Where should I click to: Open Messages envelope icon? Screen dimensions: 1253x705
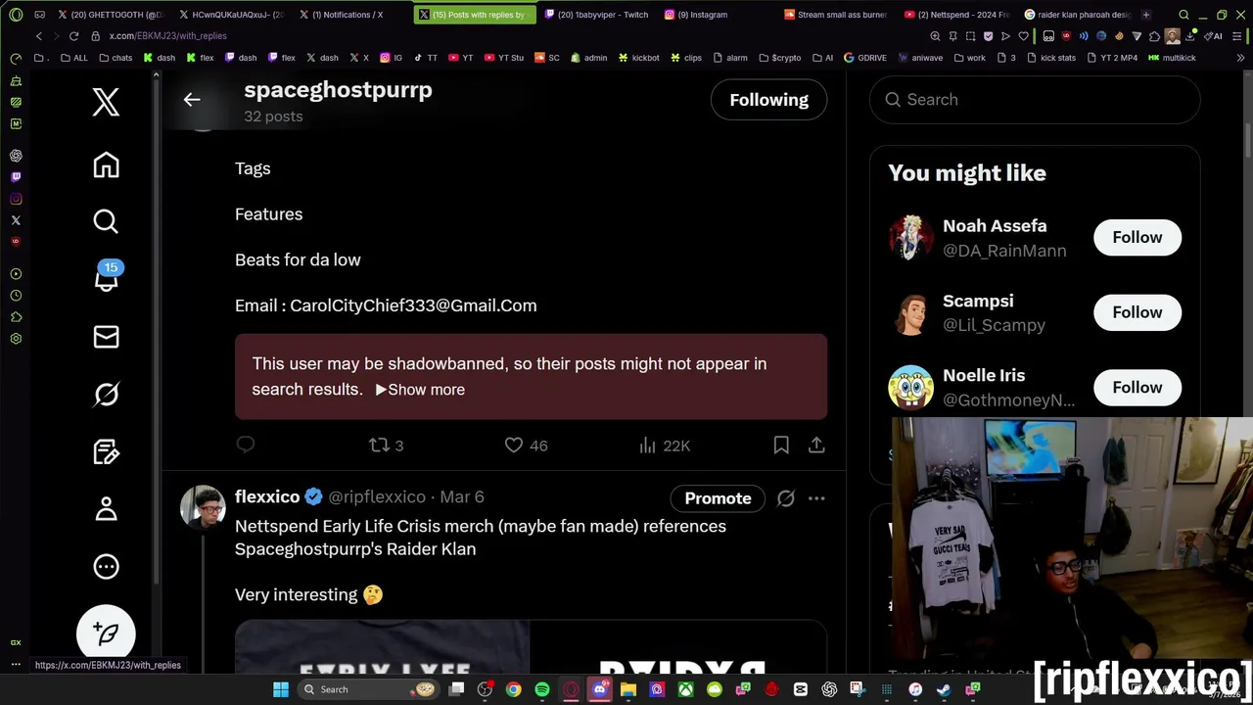point(106,337)
